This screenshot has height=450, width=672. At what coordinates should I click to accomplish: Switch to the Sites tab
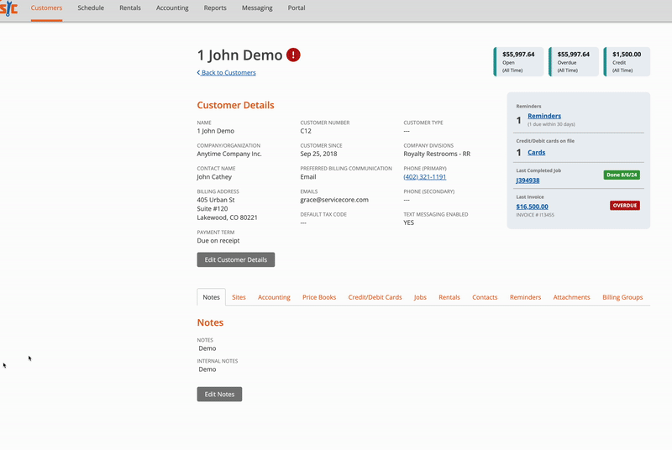tap(239, 297)
